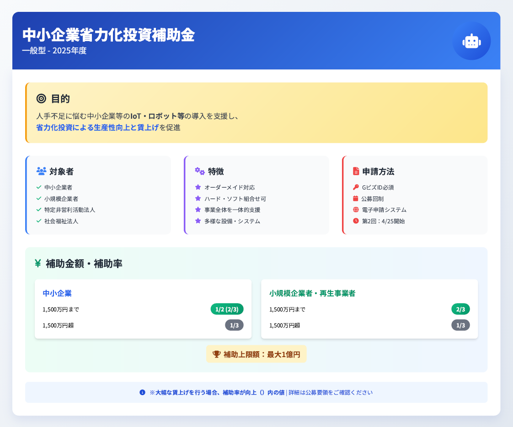Screen dimensions: 513x427
Task: Click the calendar icon beside 公募回制
Action: (356, 198)
